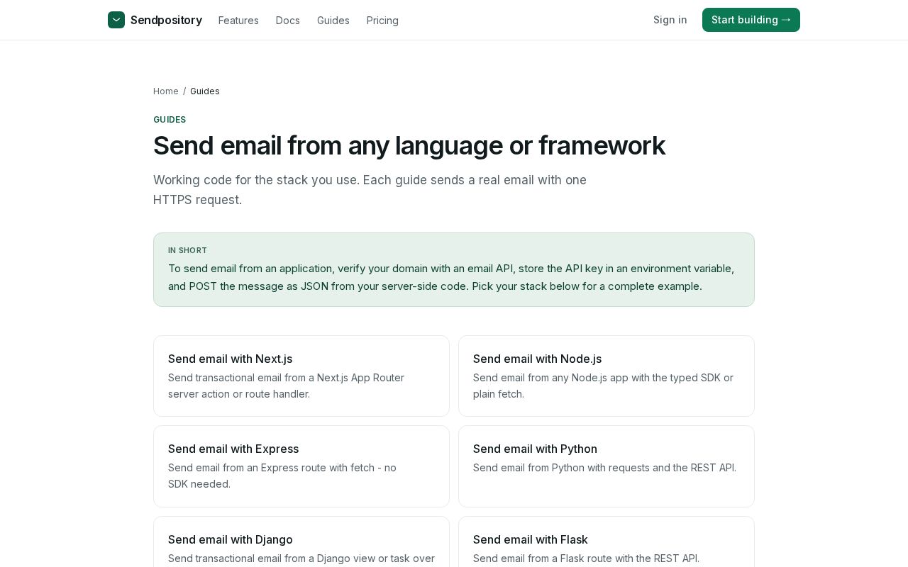Image resolution: width=908 pixels, height=567 pixels.
Task: Open the Send email with Flask guide
Action: click(607, 542)
